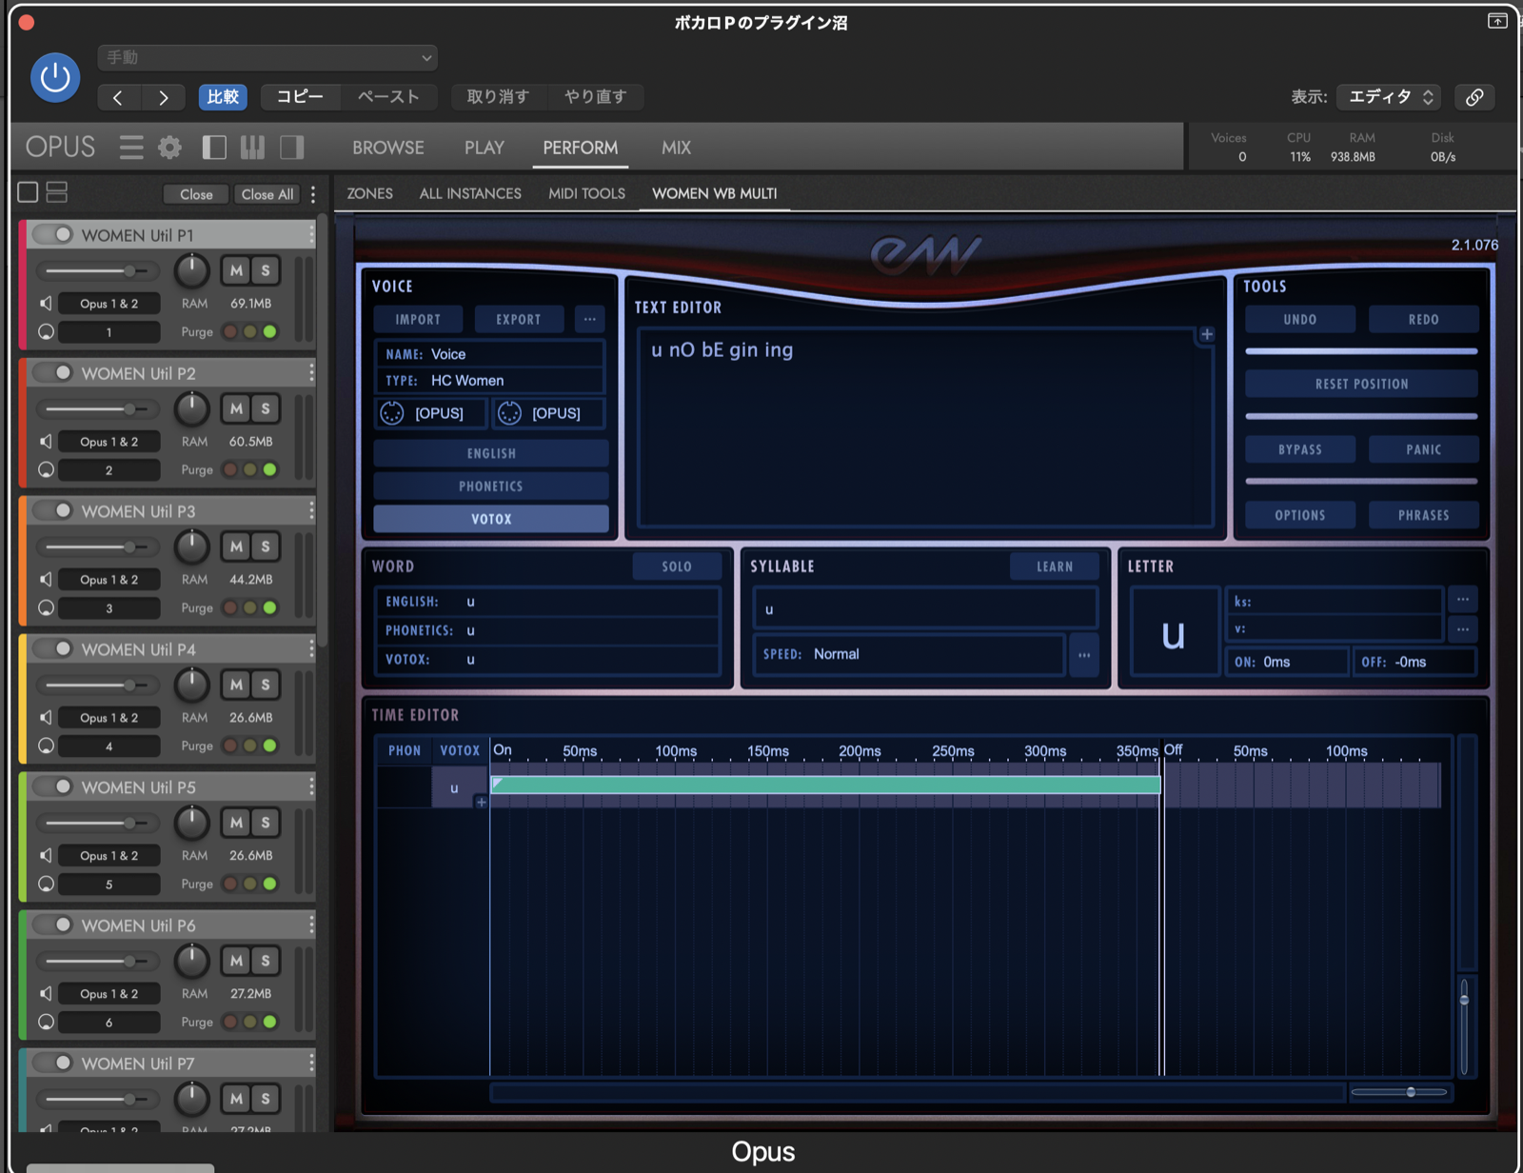Click the plus icon in Time Editor row
Image resolution: width=1523 pixels, height=1173 pixels.
482,802
